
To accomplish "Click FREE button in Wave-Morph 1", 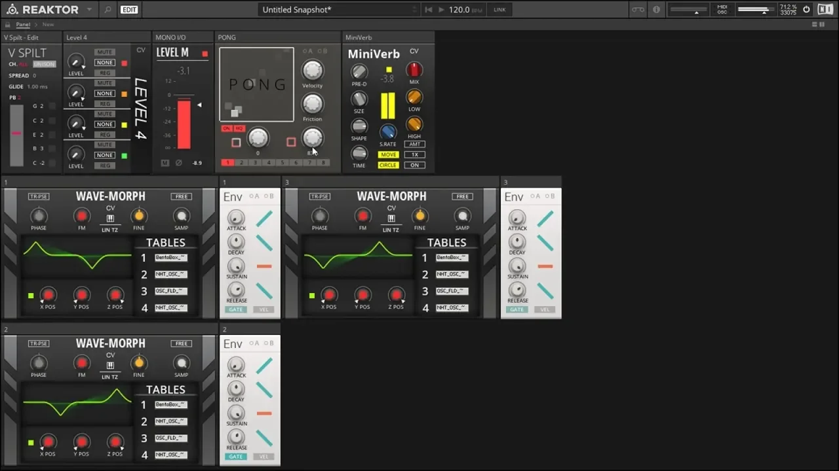I will pyautogui.click(x=182, y=196).
